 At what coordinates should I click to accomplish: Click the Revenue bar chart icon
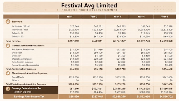point(8,22)
